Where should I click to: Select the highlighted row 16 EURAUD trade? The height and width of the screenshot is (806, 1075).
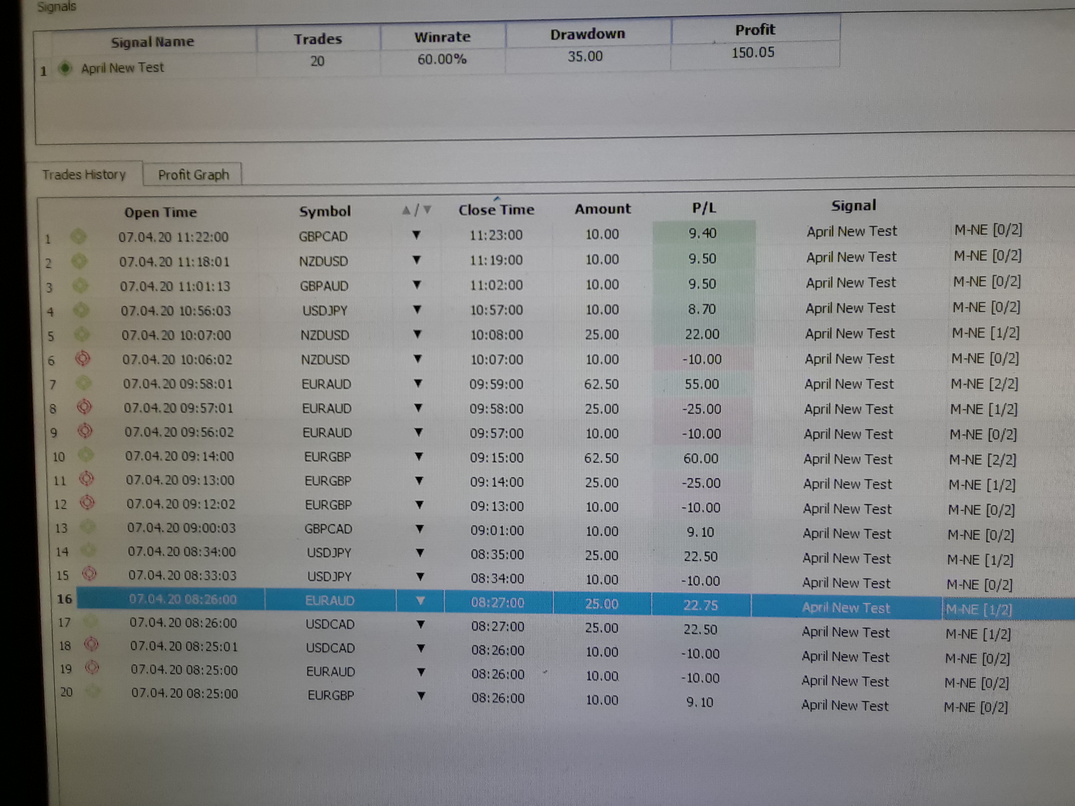coord(330,601)
